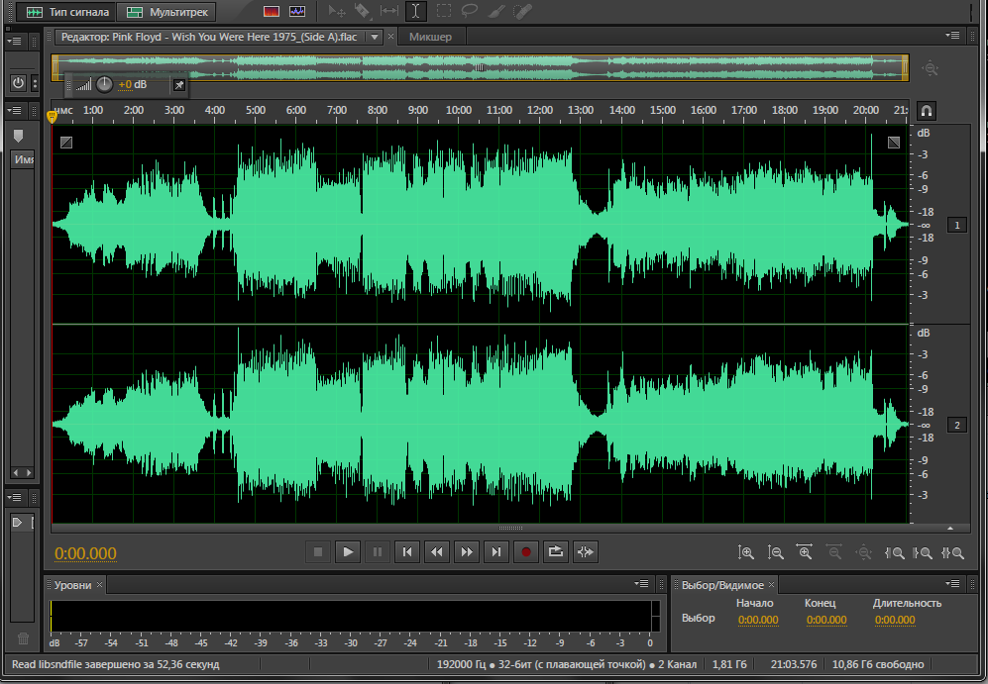988x684 pixels.
Task: Edit the selection Начало time value
Action: (x=758, y=620)
